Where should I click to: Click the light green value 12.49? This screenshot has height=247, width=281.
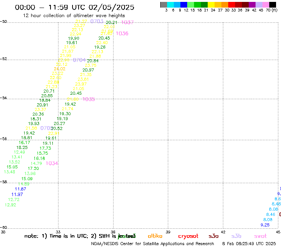(x=19, y=152)
